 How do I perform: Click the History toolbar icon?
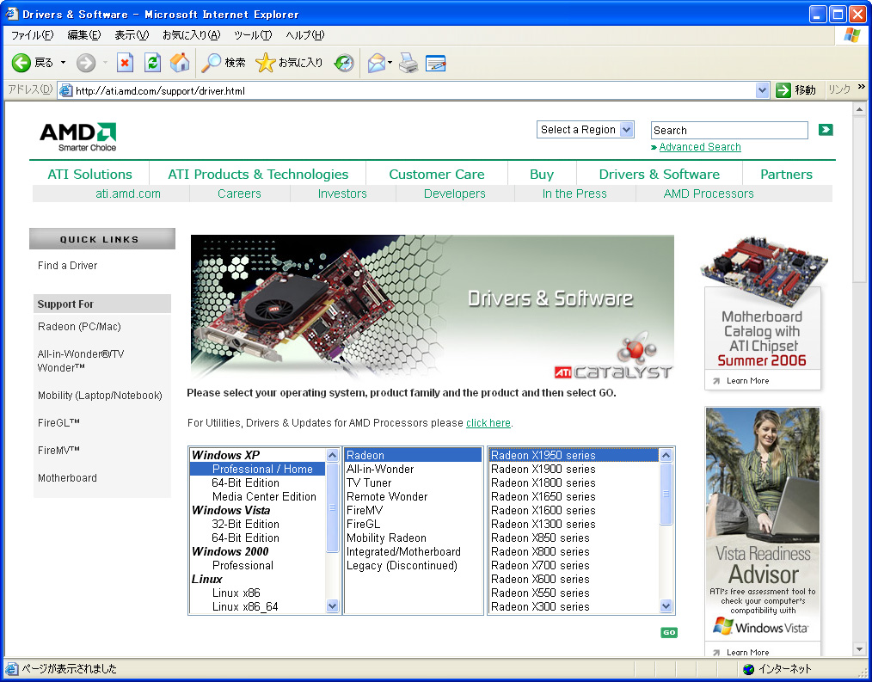344,63
